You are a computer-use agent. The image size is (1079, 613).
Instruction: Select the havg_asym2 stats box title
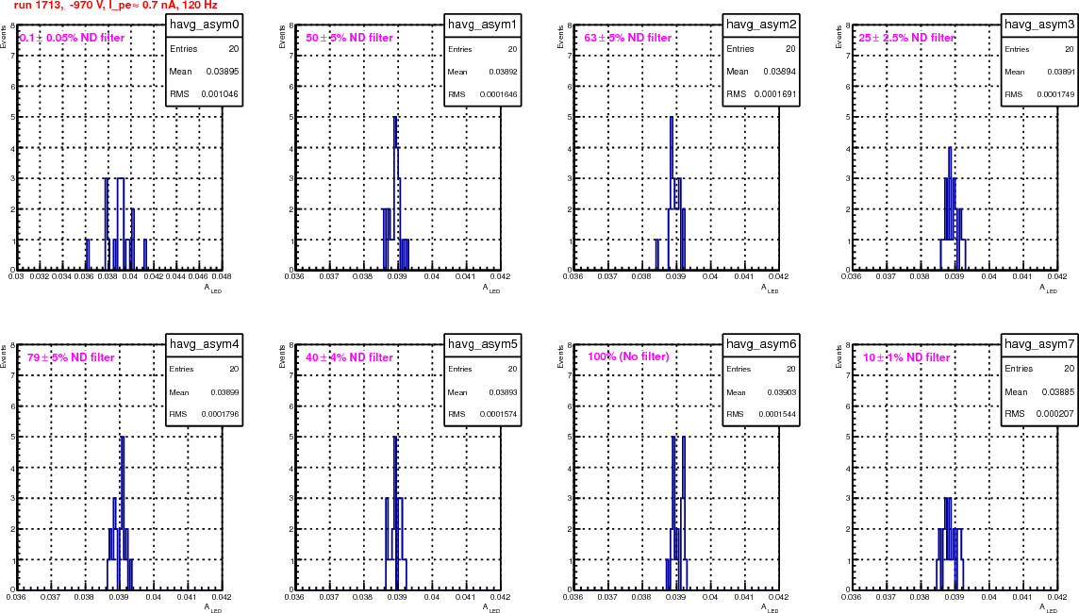click(761, 25)
